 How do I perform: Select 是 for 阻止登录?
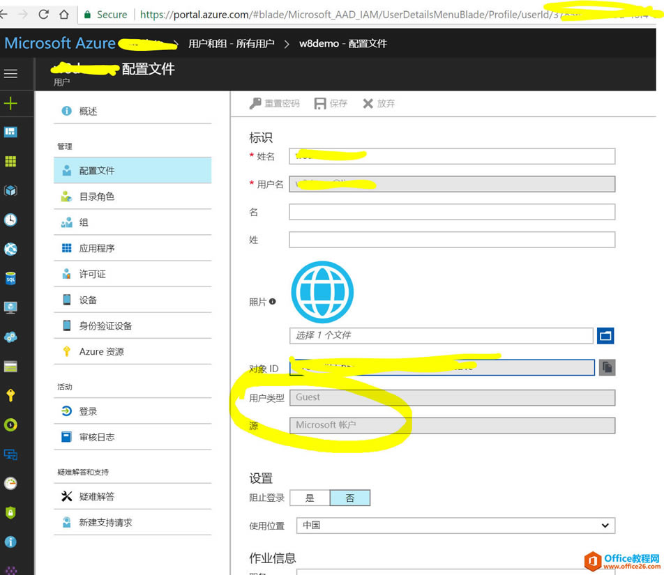(x=310, y=498)
